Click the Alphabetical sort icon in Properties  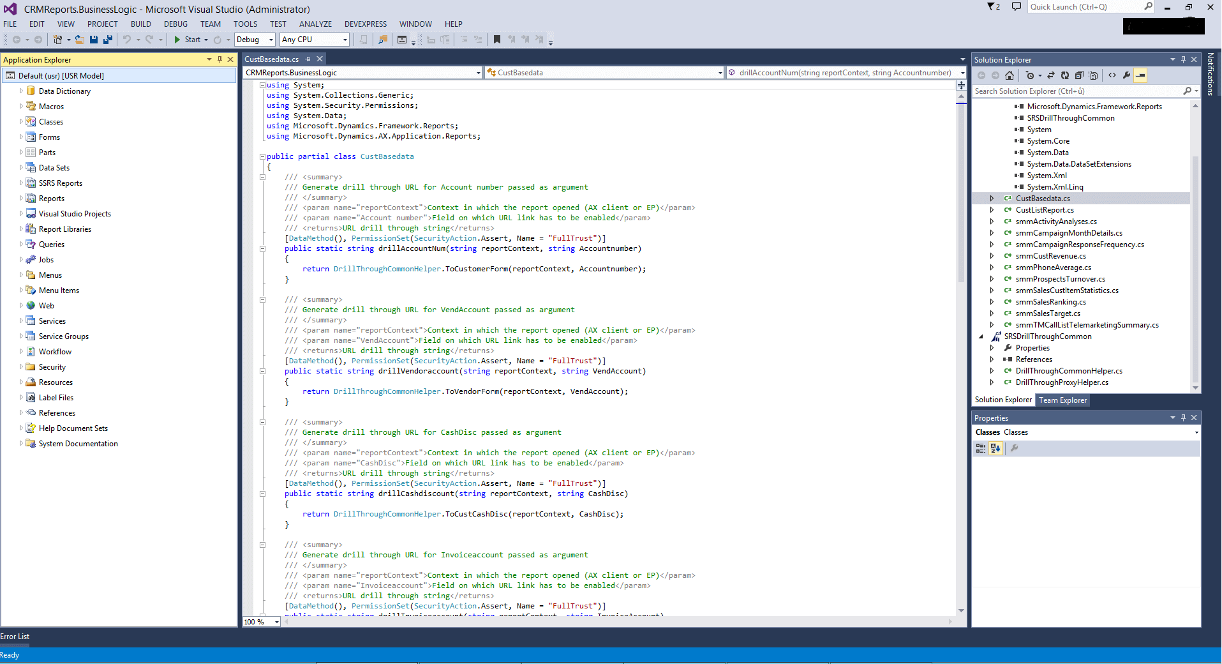tap(995, 448)
